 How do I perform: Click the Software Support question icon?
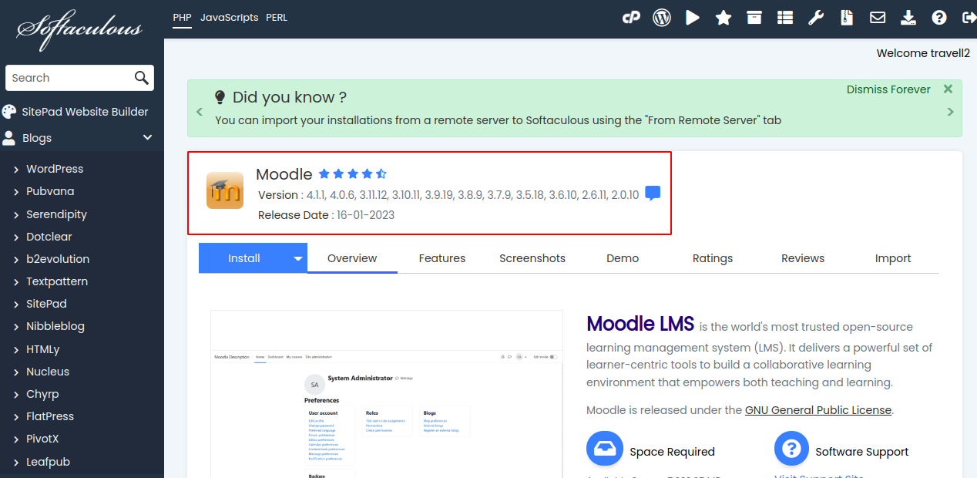click(791, 449)
